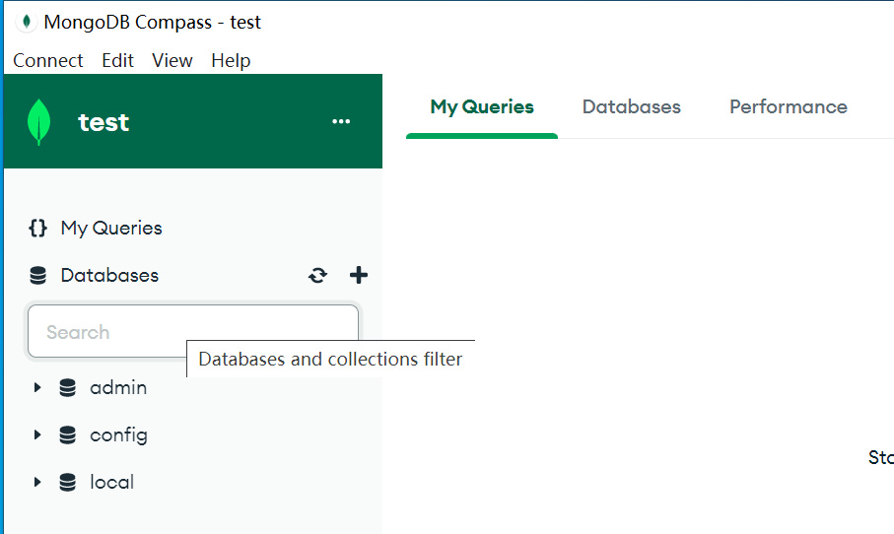Open the Edit menu

tap(117, 60)
